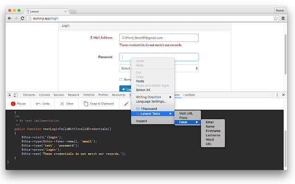Open the Select dropdown on the form
The width and height of the screenshot is (295, 184).
159,69
